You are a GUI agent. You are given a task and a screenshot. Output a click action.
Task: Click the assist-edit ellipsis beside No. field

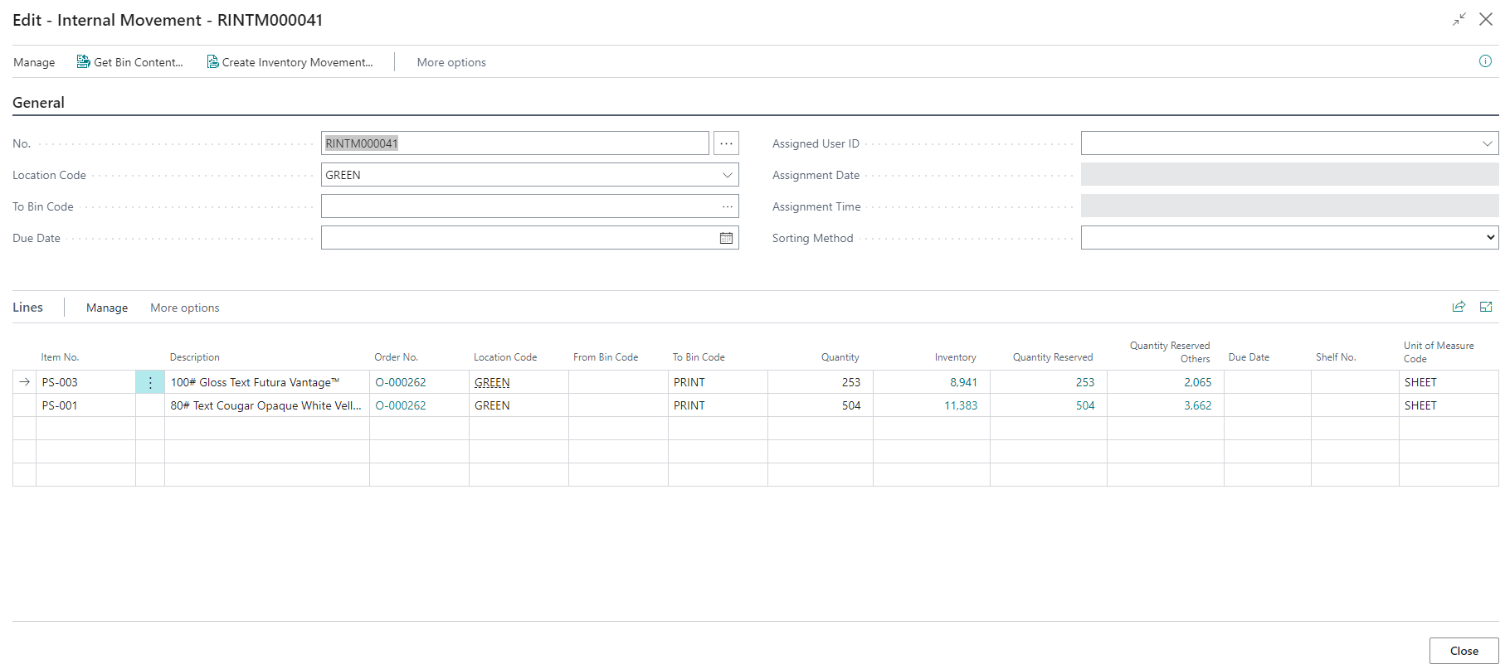click(726, 143)
